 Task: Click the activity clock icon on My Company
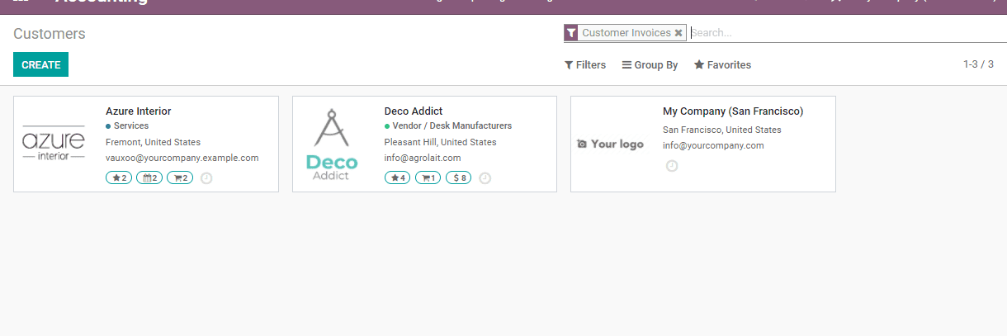pos(672,166)
